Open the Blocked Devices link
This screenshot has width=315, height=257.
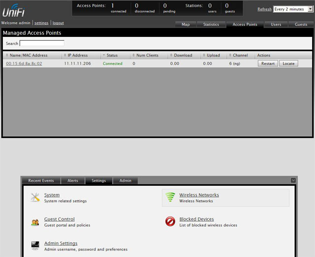[x=196, y=219]
